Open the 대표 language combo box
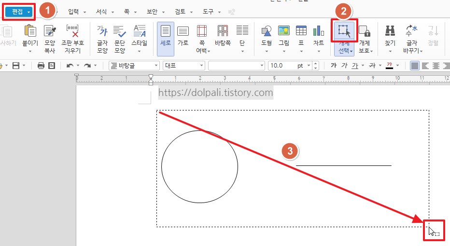The width and height of the screenshot is (450, 246). [x=183, y=66]
